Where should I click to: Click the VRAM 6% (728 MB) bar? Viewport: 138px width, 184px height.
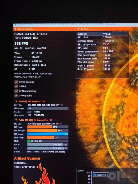48,141
